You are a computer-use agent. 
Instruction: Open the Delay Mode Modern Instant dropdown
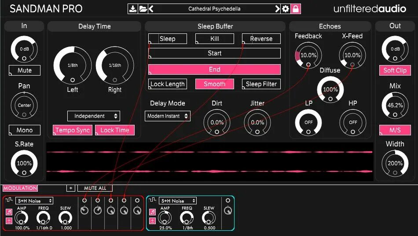[x=167, y=116]
